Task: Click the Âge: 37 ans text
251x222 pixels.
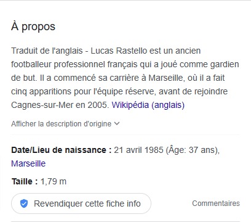Action: click(x=192, y=150)
